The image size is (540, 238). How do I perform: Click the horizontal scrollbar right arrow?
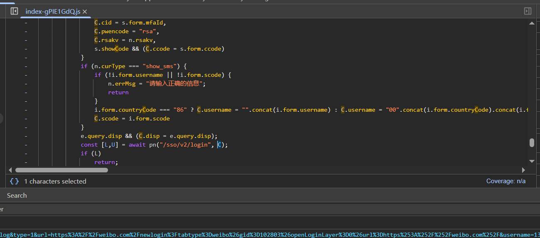(x=523, y=170)
